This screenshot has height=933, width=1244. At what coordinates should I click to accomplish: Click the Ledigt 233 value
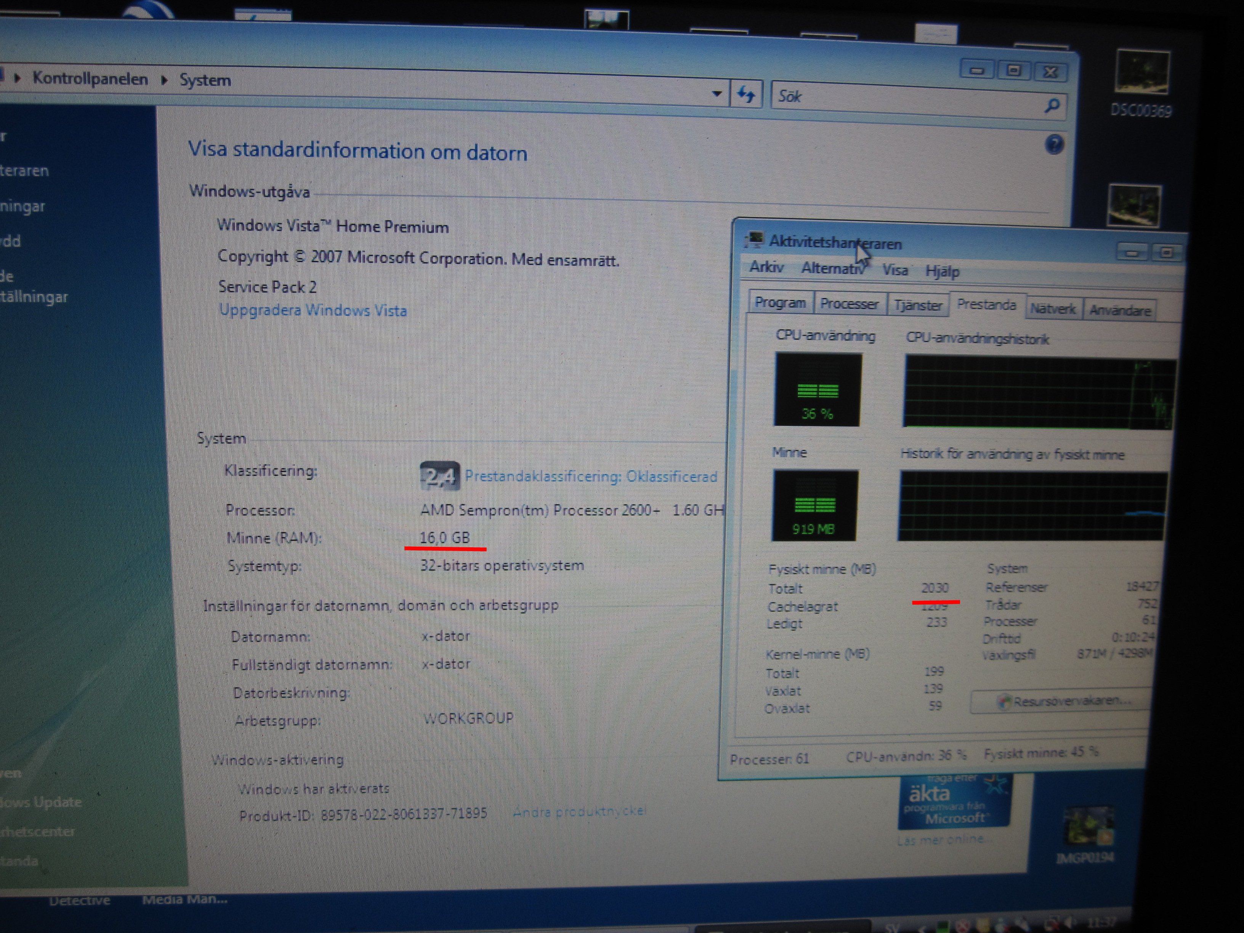click(x=937, y=622)
